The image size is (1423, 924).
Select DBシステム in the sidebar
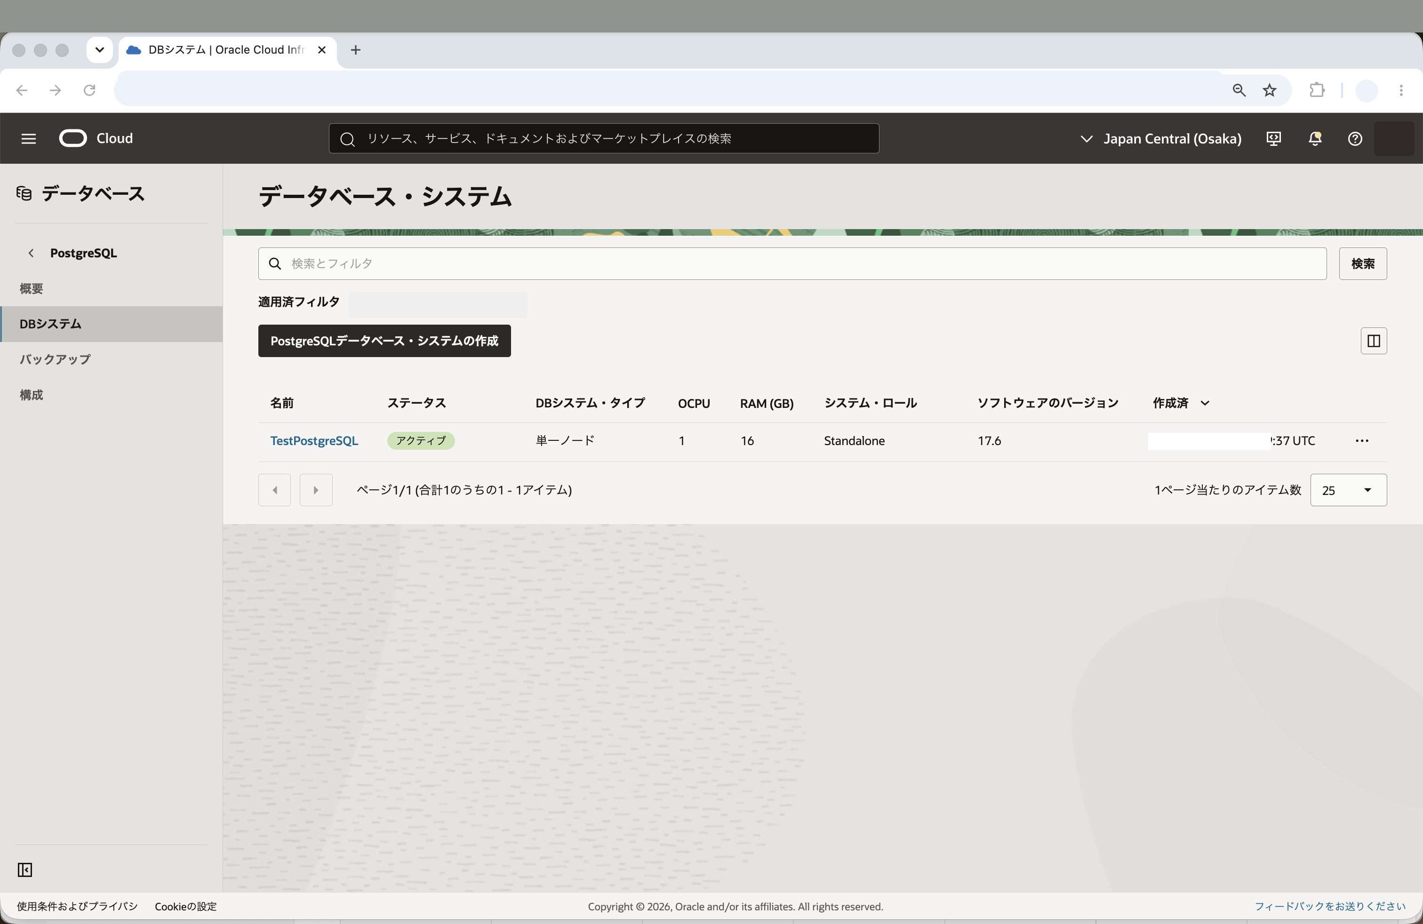(111, 324)
